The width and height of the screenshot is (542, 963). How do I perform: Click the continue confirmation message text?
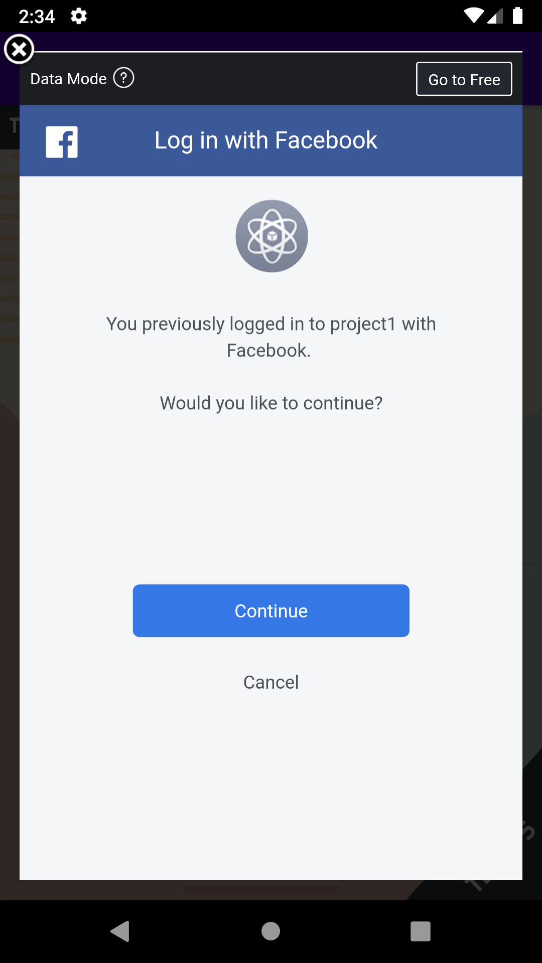click(271, 403)
